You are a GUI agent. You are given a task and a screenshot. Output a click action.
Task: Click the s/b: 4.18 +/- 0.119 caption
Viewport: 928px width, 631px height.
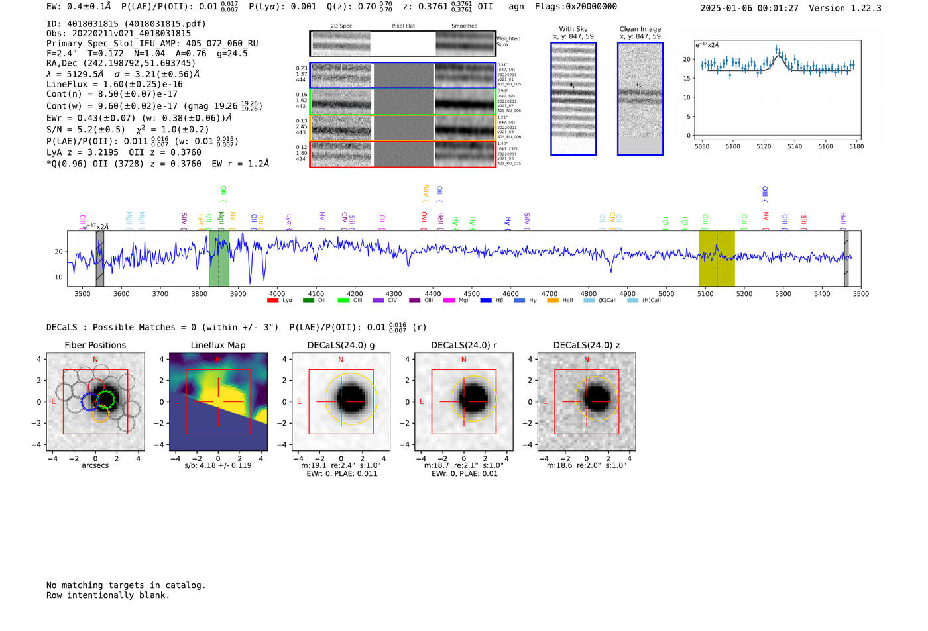tap(218, 465)
